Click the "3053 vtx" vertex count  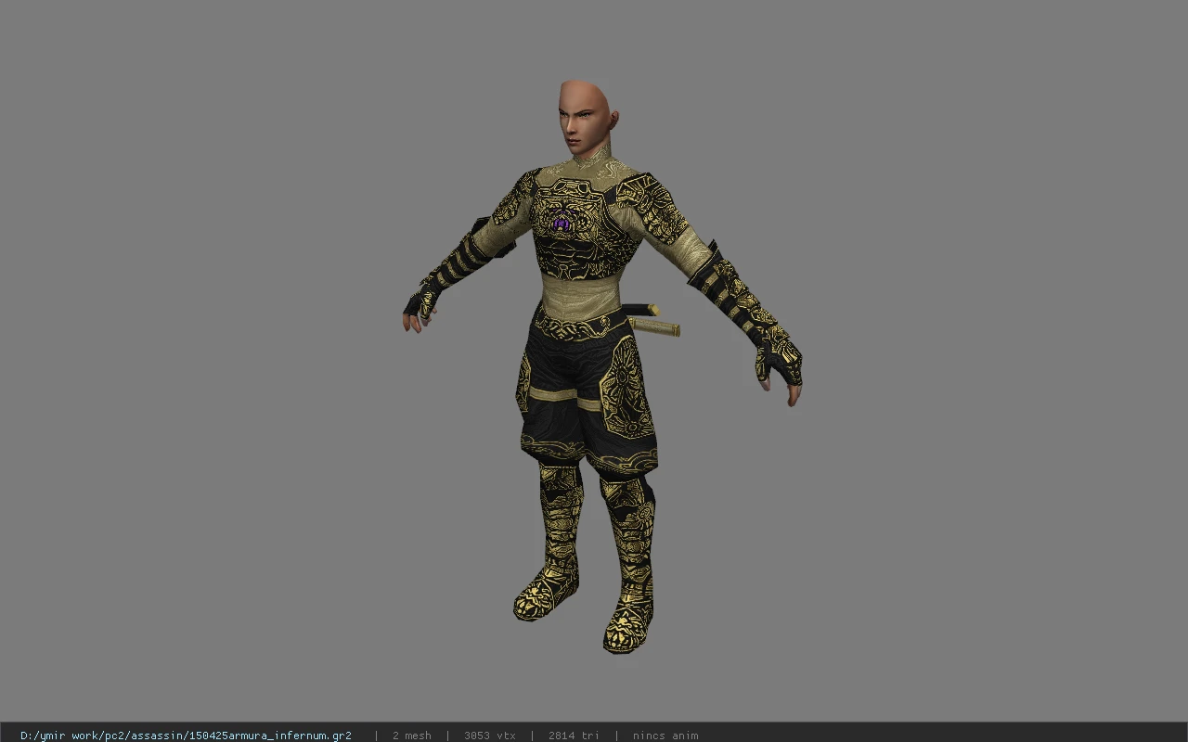(x=490, y=736)
